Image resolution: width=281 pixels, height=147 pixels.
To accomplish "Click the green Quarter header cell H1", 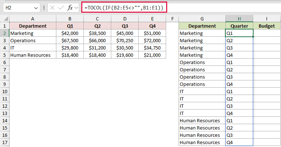I will [x=239, y=26].
